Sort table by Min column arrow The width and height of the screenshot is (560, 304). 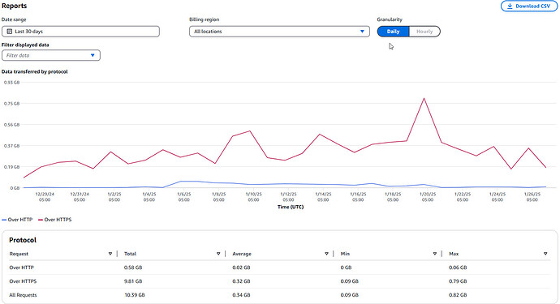435,254
